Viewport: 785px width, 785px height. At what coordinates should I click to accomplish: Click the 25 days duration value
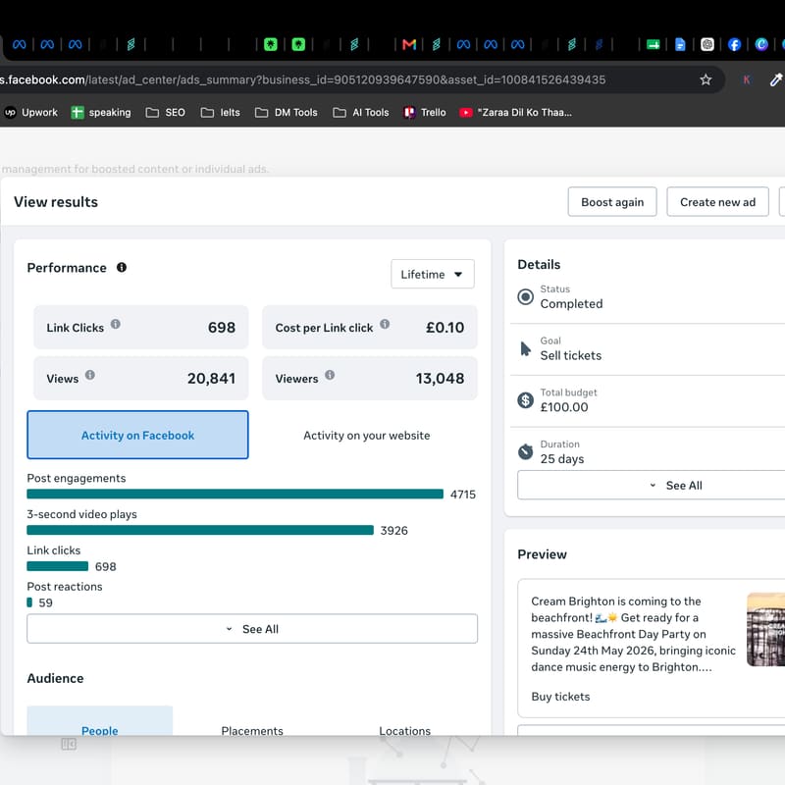point(561,458)
